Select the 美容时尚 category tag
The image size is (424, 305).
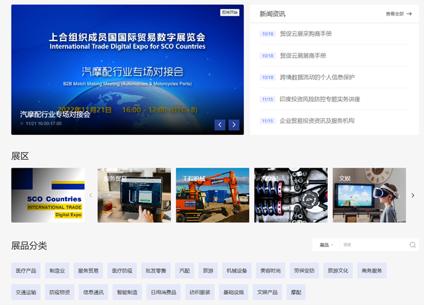pos(270,271)
